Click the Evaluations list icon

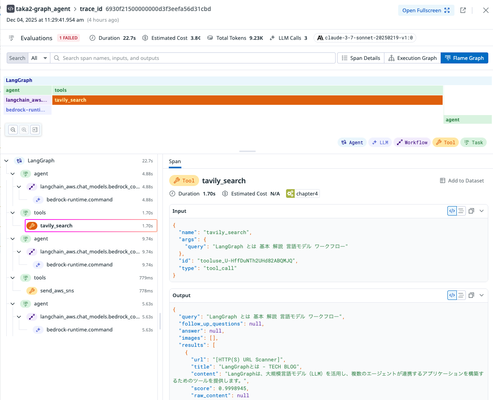(x=11, y=38)
